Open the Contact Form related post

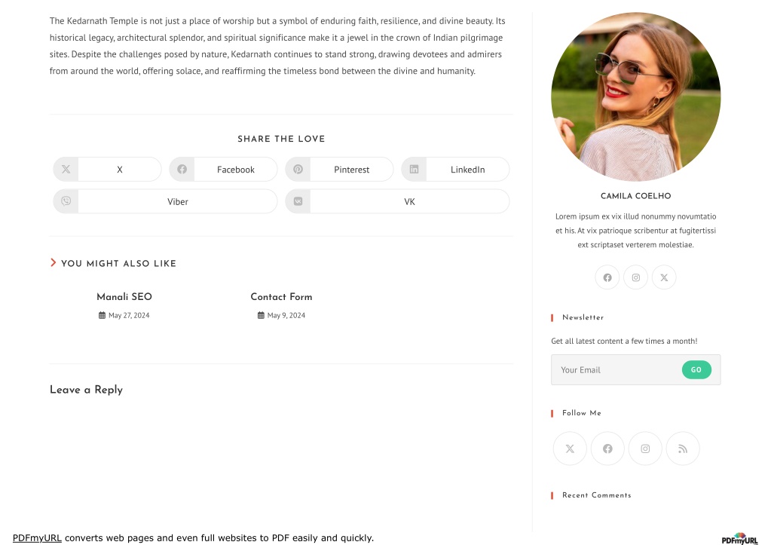click(281, 296)
